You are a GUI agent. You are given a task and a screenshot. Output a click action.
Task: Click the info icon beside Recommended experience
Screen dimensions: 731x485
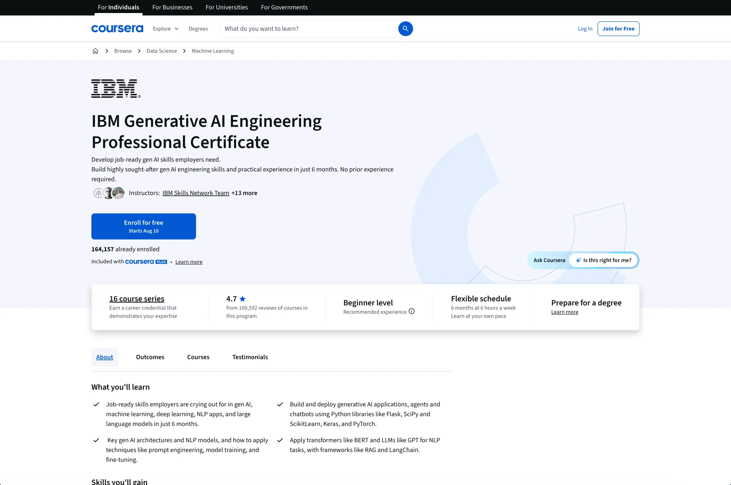(x=411, y=311)
